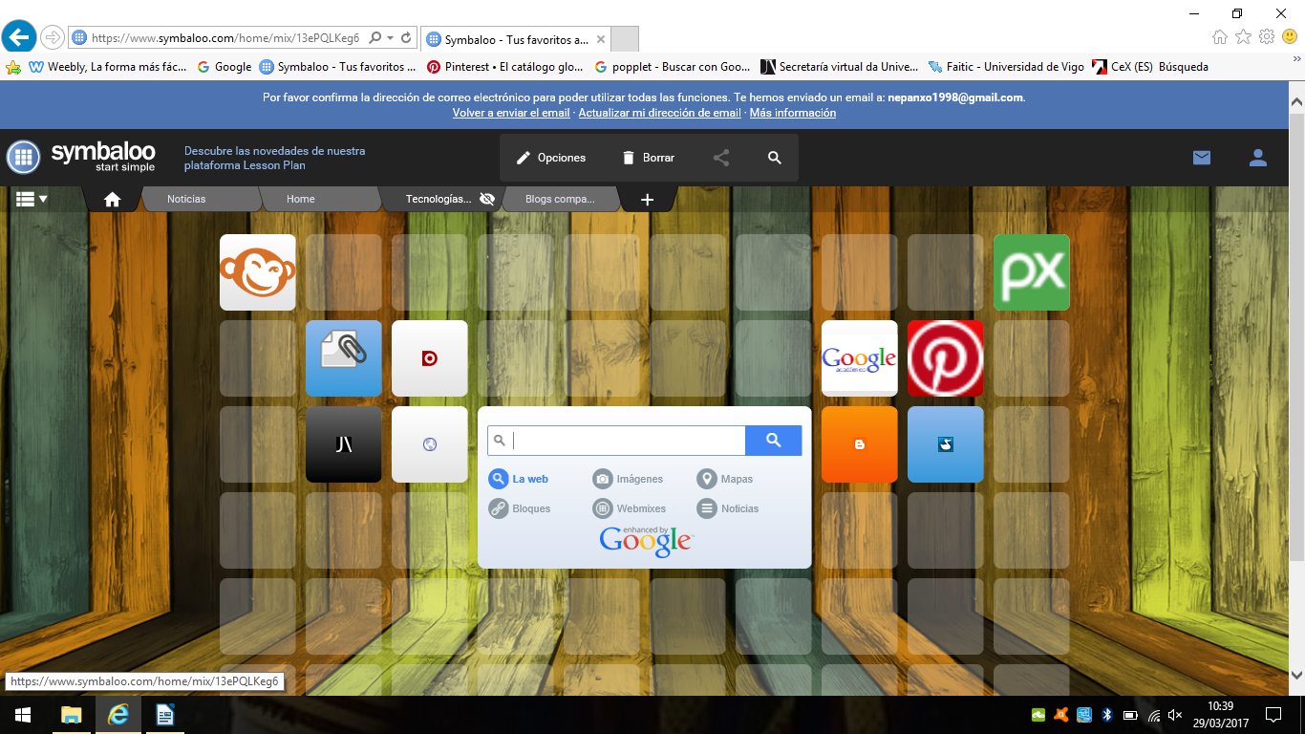1305x734 pixels.
Task: Click the Avast tray icon
Action: pos(1061,715)
